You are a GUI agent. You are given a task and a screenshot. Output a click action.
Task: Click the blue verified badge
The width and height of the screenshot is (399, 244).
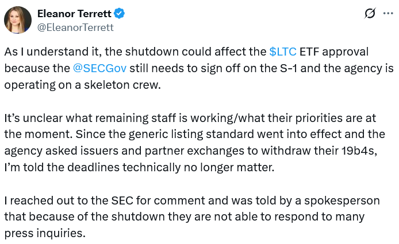click(121, 13)
